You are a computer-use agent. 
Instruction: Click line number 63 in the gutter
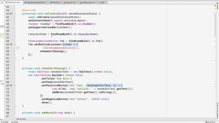[8, 65]
